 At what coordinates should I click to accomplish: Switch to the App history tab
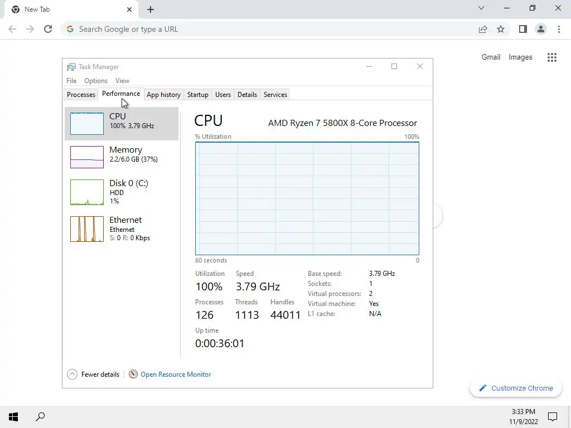tap(163, 95)
